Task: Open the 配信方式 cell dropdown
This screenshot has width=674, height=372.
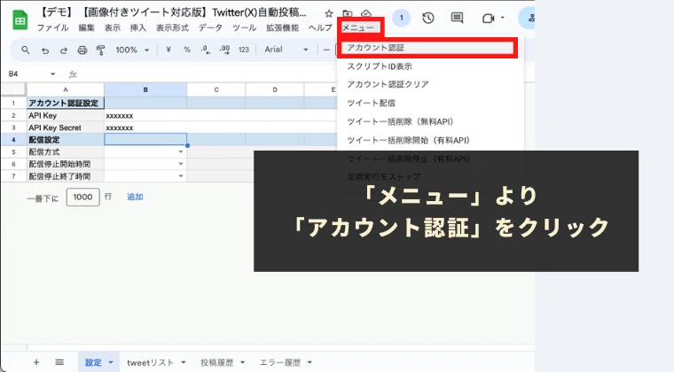Action: (181, 151)
